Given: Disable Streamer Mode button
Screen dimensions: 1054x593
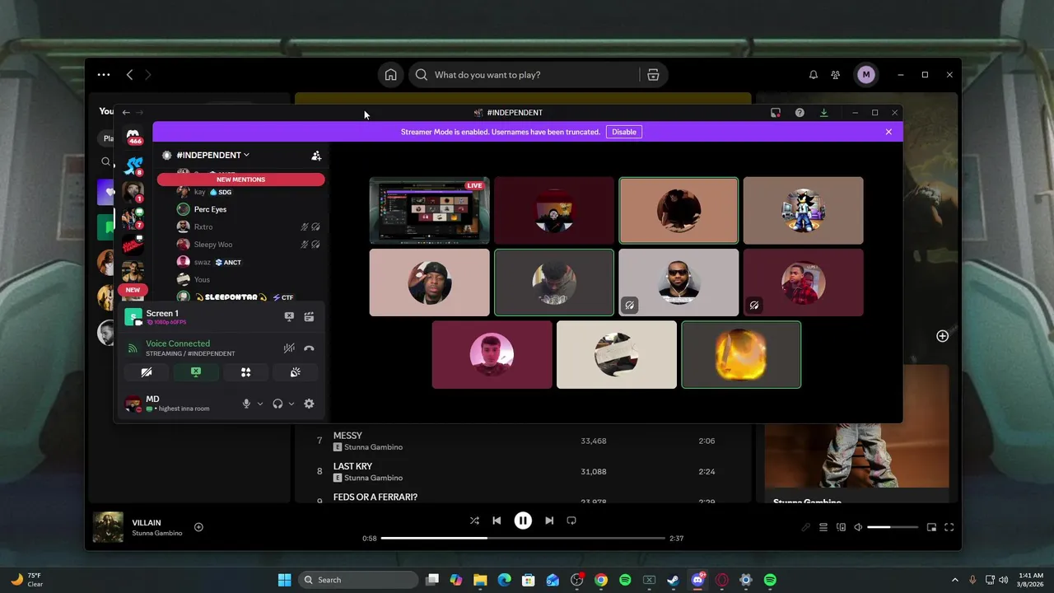Looking at the screenshot, I should pos(624,132).
